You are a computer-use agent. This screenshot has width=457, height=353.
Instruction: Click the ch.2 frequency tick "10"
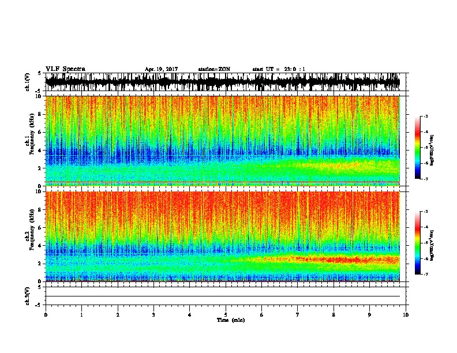(x=39, y=191)
